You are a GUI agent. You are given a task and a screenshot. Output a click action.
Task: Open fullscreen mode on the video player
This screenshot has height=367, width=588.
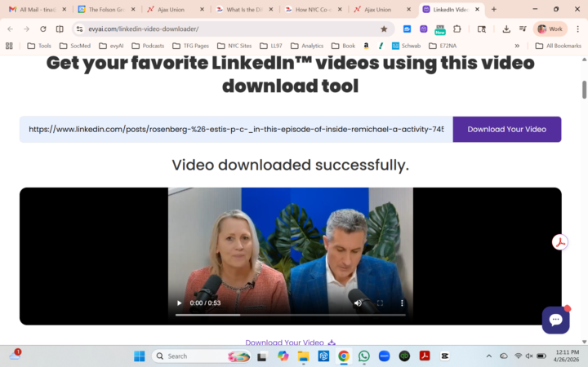point(380,303)
